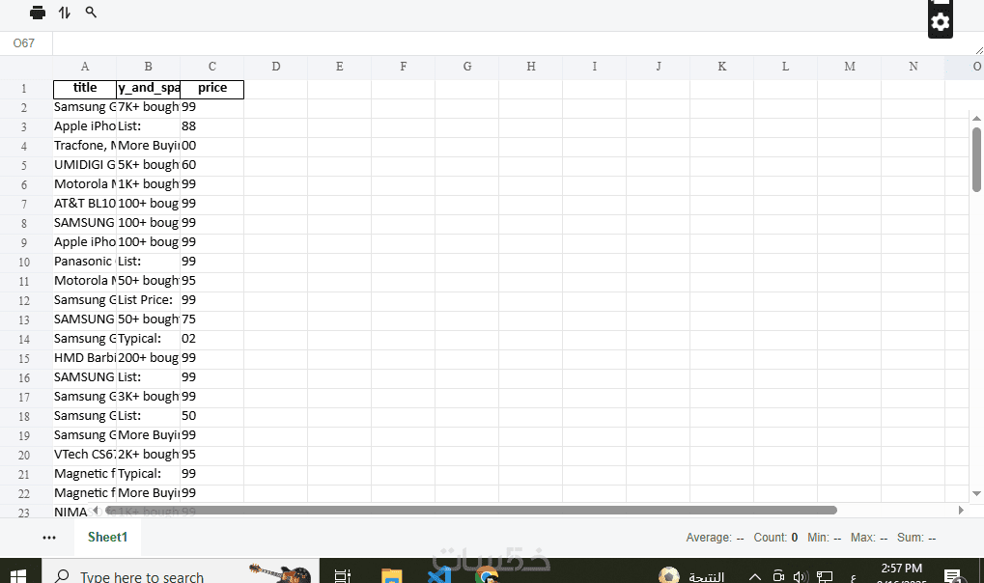This screenshot has width=984, height=583.
Task: Open the search magnifier tool
Action: click(x=91, y=12)
